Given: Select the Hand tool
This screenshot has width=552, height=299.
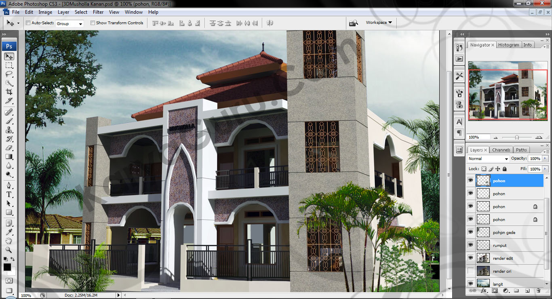Looking at the screenshot, I should coord(9,241).
